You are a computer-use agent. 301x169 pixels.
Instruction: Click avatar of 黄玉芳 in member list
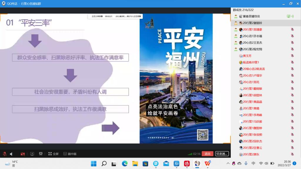241,56
